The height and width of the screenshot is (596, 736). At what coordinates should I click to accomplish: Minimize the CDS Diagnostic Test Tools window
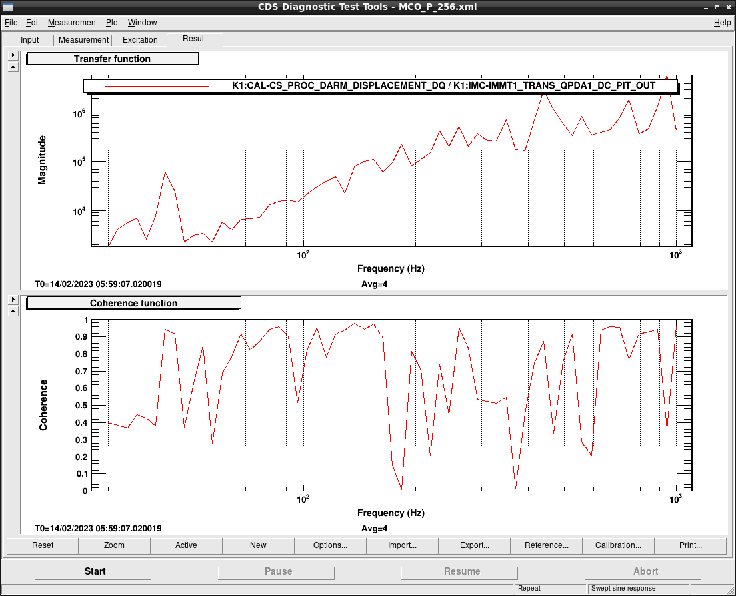click(x=706, y=7)
